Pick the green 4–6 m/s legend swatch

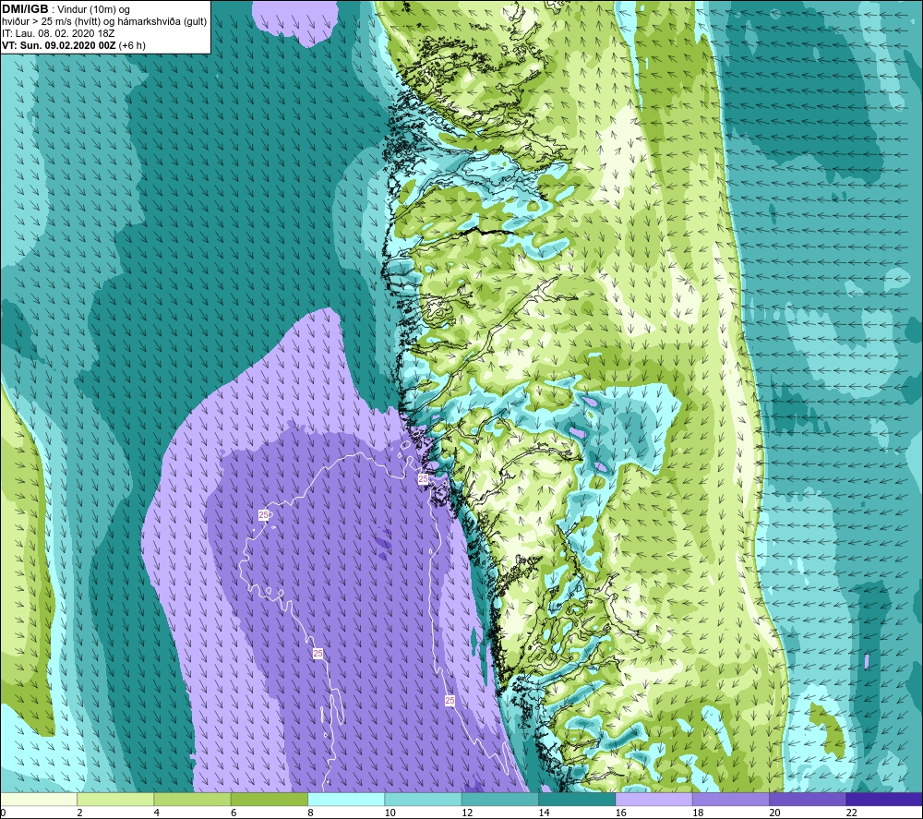(x=193, y=799)
